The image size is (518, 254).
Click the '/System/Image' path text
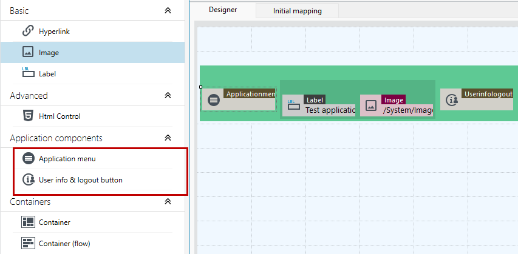408,110
